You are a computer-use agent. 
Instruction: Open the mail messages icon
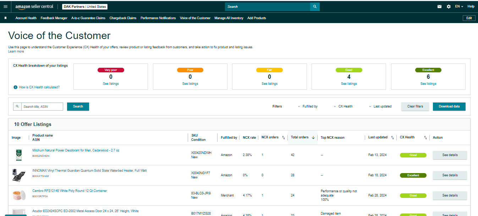pos(440,6)
